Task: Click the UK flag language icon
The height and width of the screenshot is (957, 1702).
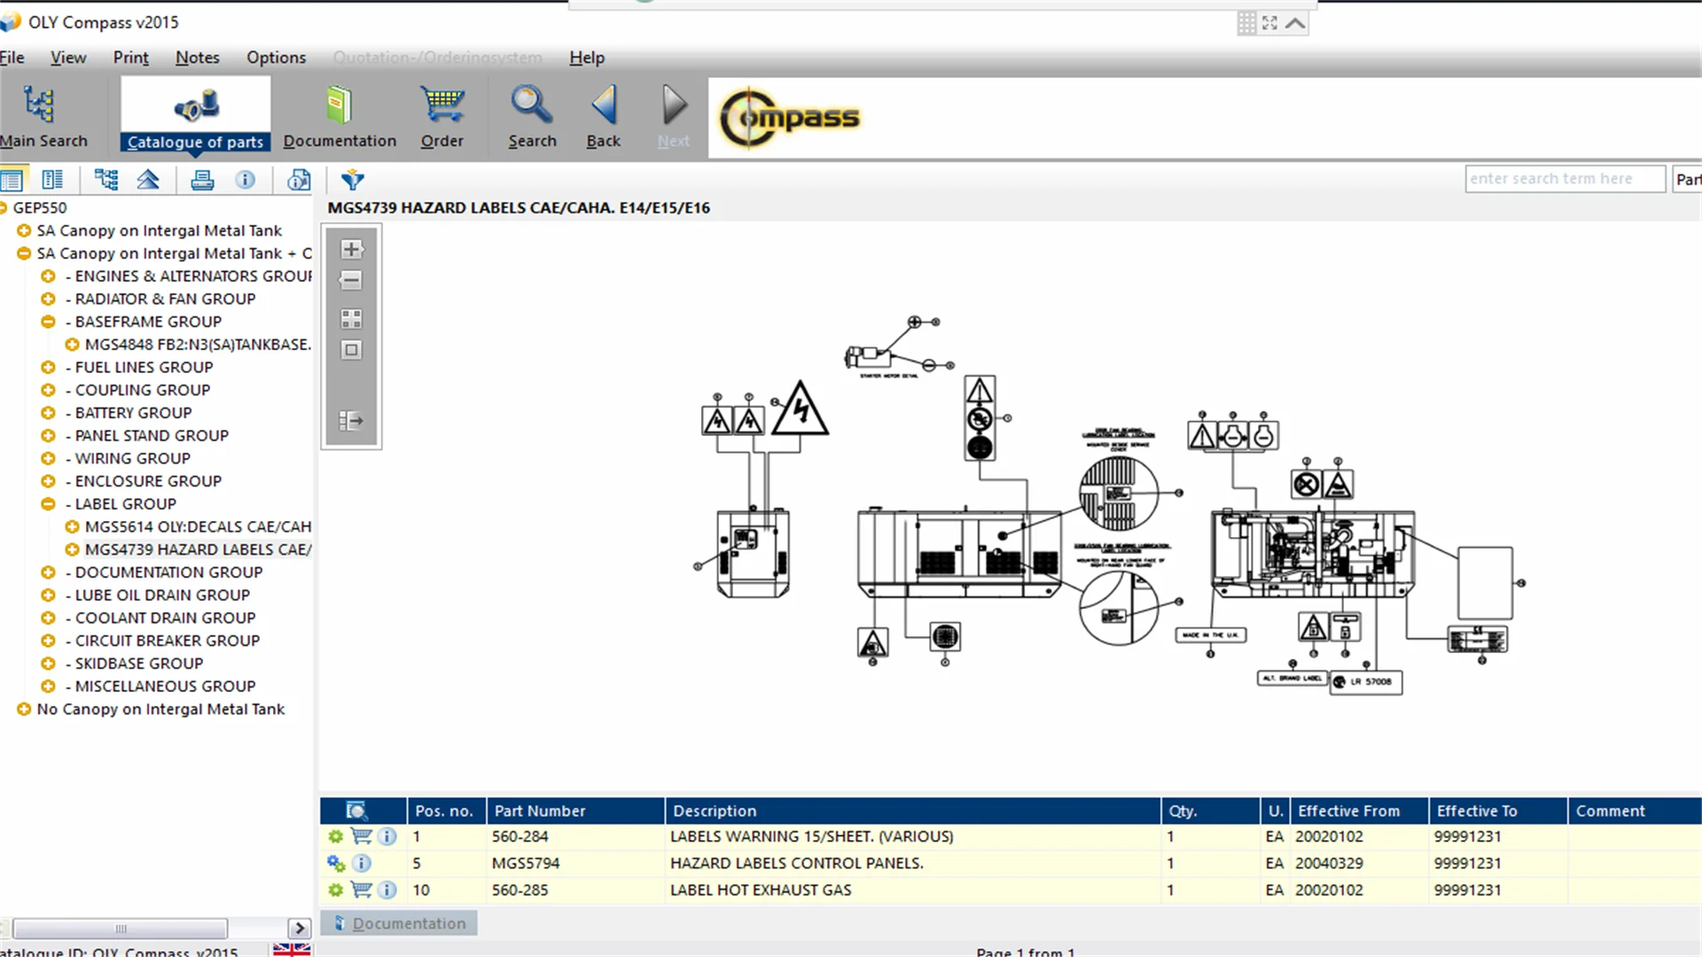Action: click(x=292, y=949)
